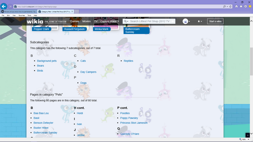Click the vertical page scrollbar thumb
Image resolution: width=253 pixels, height=142 pixels.
251,62
